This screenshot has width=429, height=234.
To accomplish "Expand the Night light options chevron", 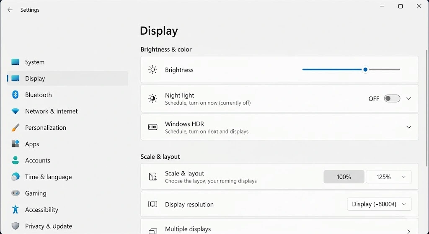I will (409, 98).
